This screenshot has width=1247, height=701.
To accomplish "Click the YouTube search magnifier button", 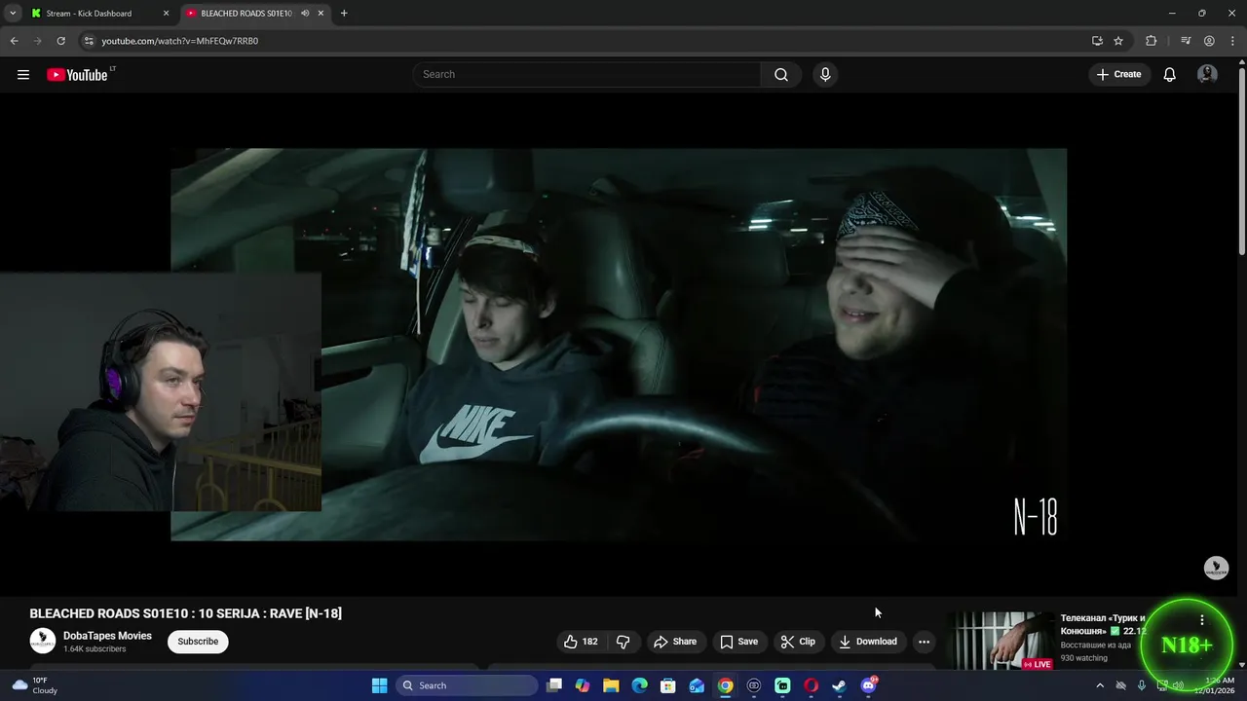I will [x=781, y=75].
